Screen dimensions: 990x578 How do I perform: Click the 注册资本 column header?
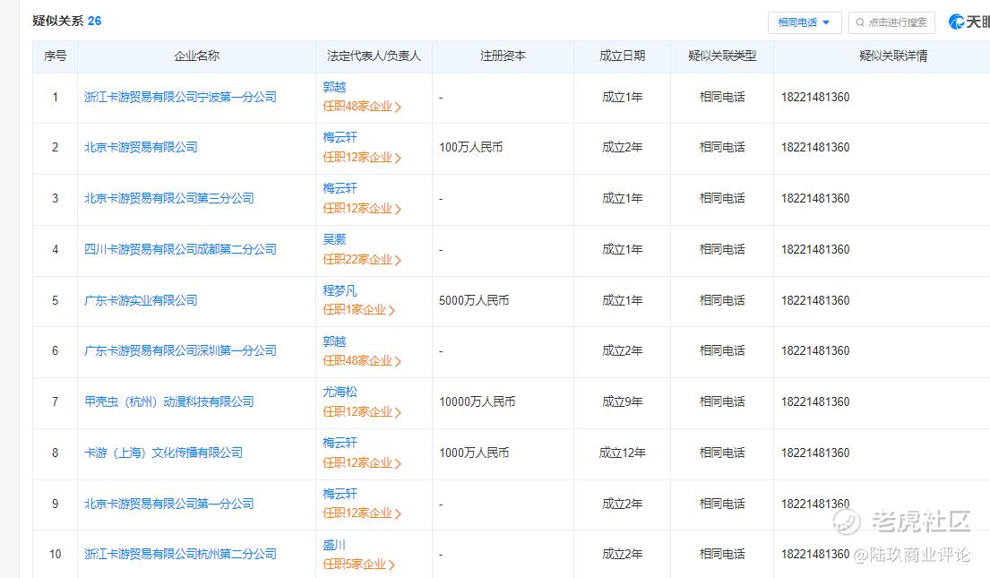point(503,56)
